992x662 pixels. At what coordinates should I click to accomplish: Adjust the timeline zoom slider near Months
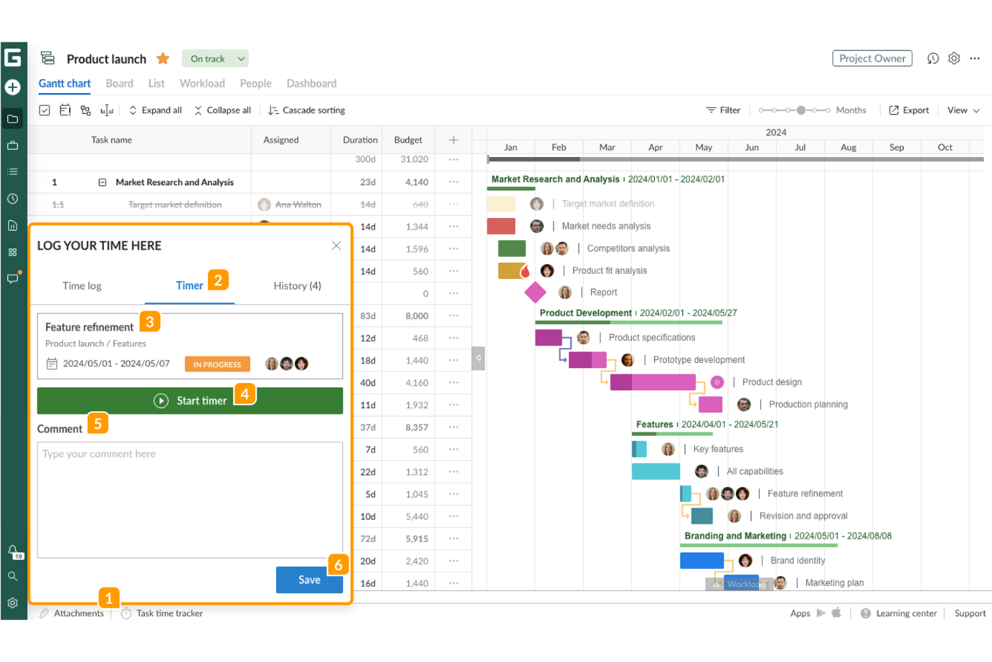point(802,110)
